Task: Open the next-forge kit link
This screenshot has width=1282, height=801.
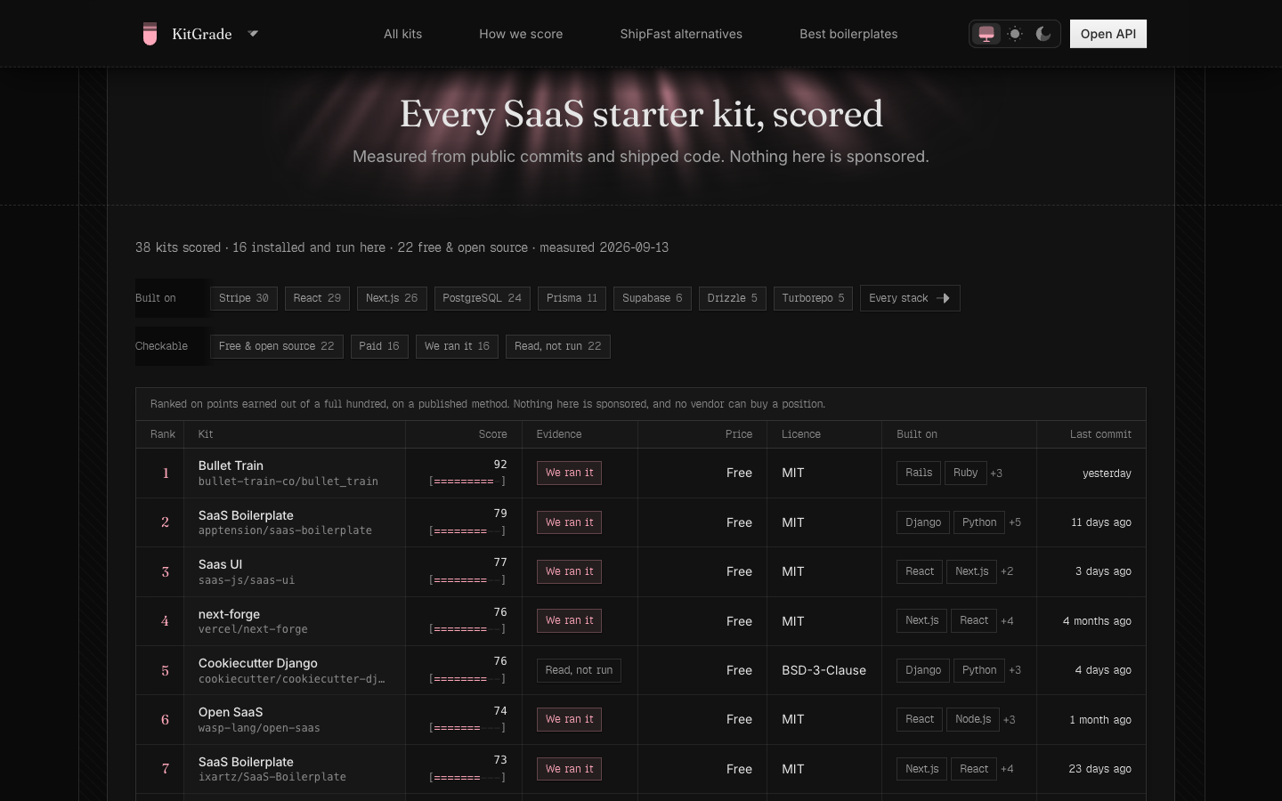Action: click(229, 614)
